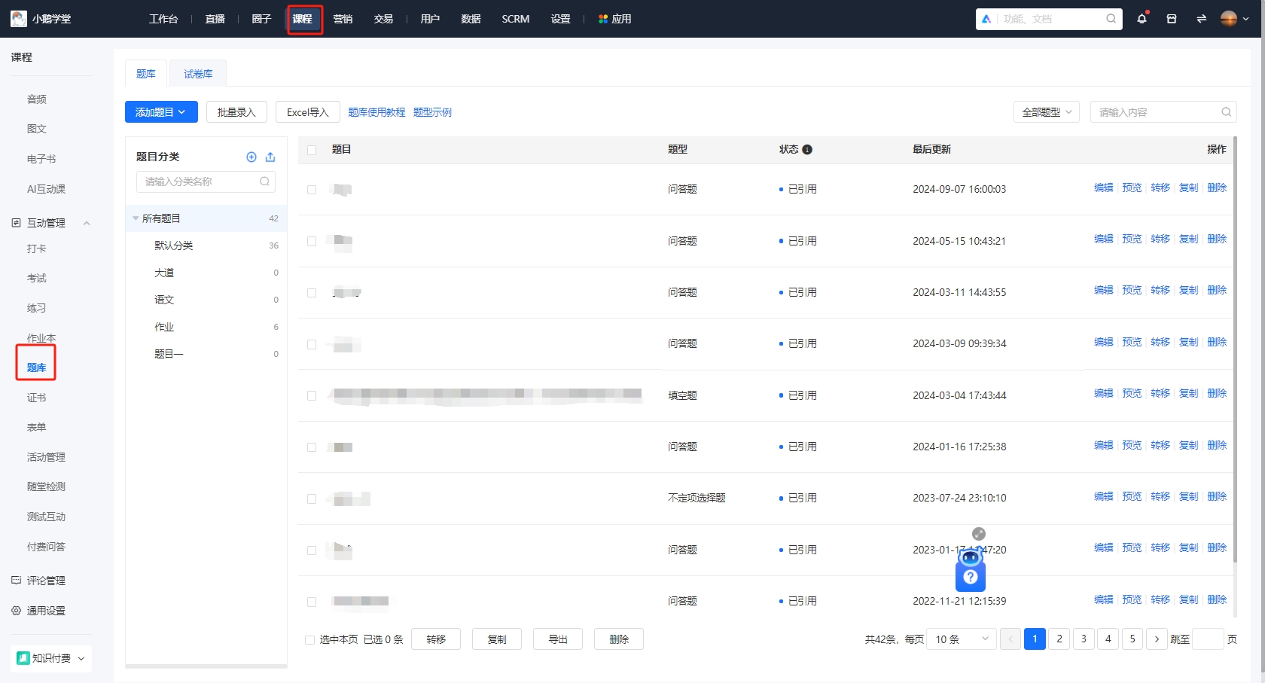
Task: Click the add category plus icon
Action: (x=251, y=157)
